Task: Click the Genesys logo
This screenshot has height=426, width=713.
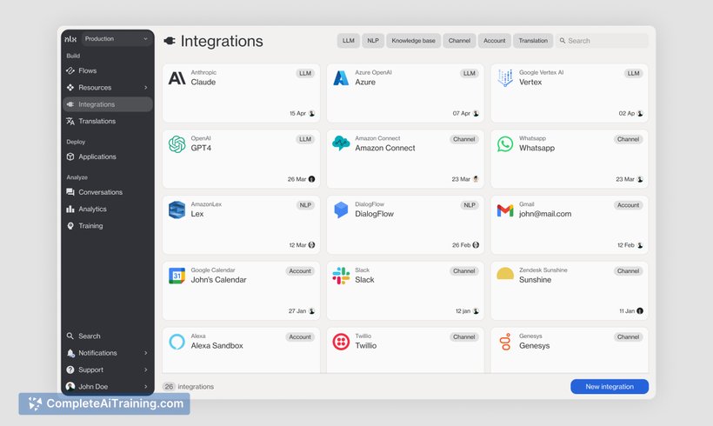Action: (504, 342)
